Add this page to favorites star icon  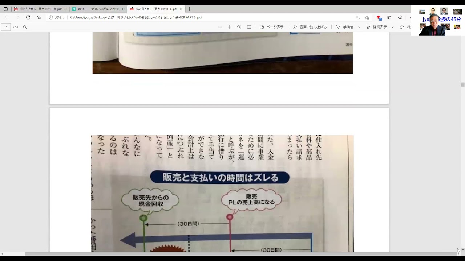click(x=367, y=17)
